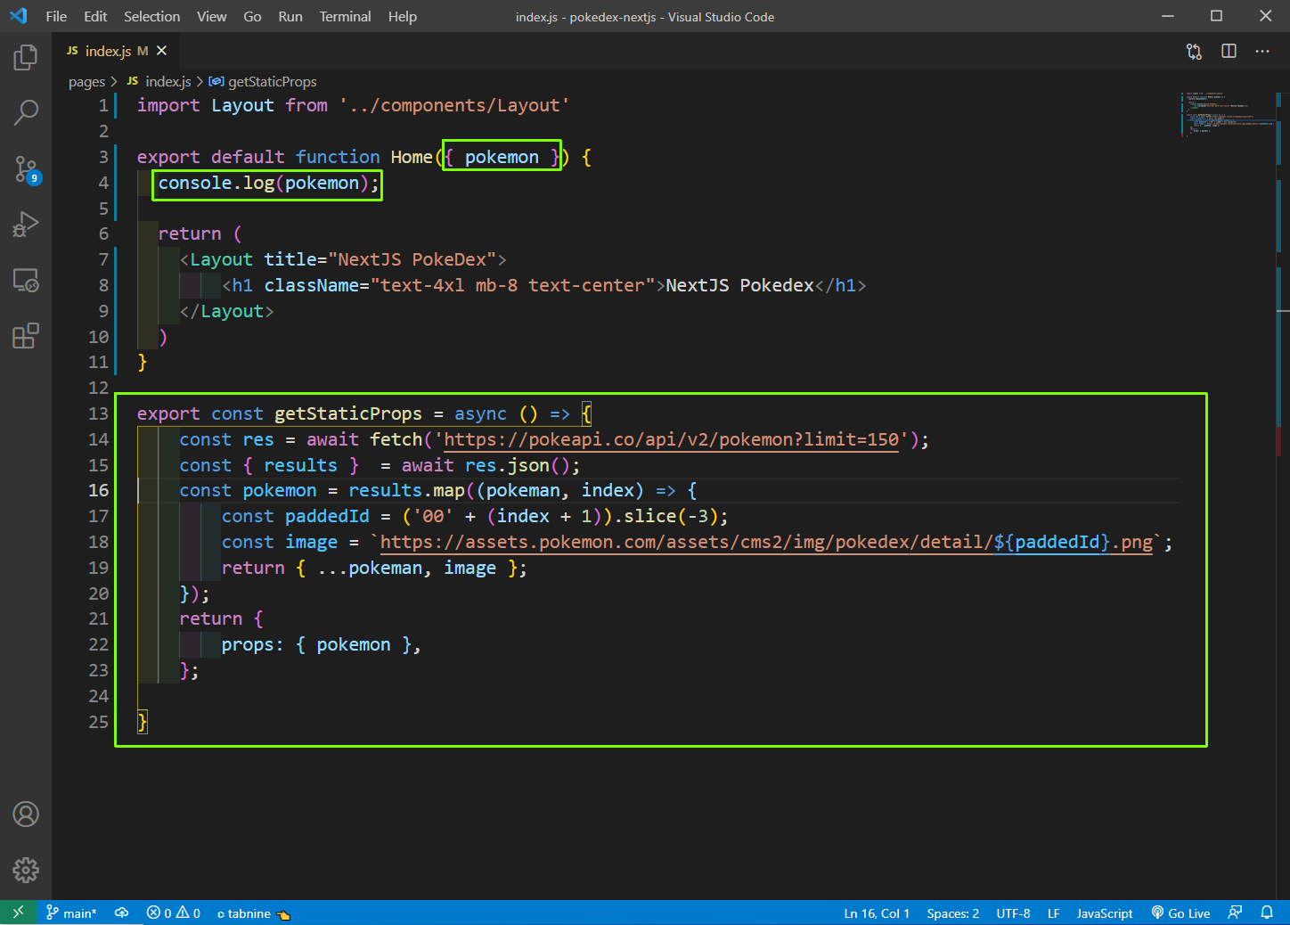Click the Open Changes compare icon
Image resolution: width=1290 pixels, height=925 pixels.
pyautogui.click(x=1194, y=51)
